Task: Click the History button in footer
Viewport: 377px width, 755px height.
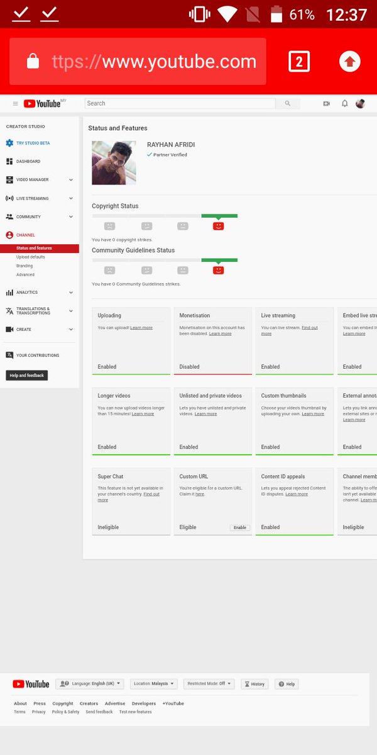Action: pyautogui.click(x=254, y=684)
